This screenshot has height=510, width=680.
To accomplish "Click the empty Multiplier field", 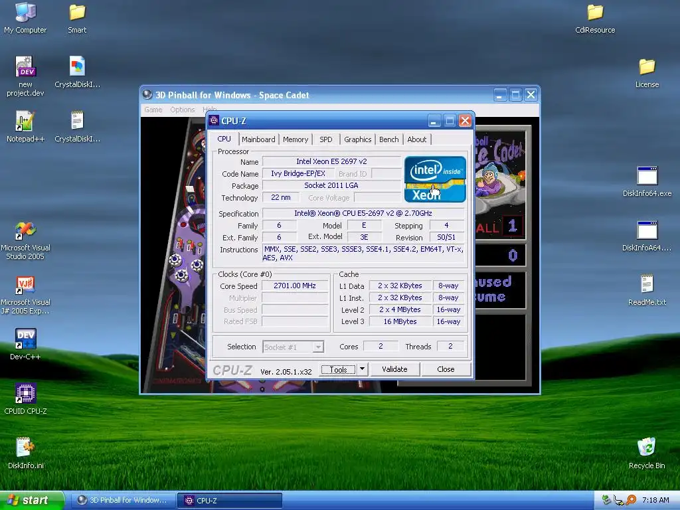I will pyautogui.click(x=295, y=298).
